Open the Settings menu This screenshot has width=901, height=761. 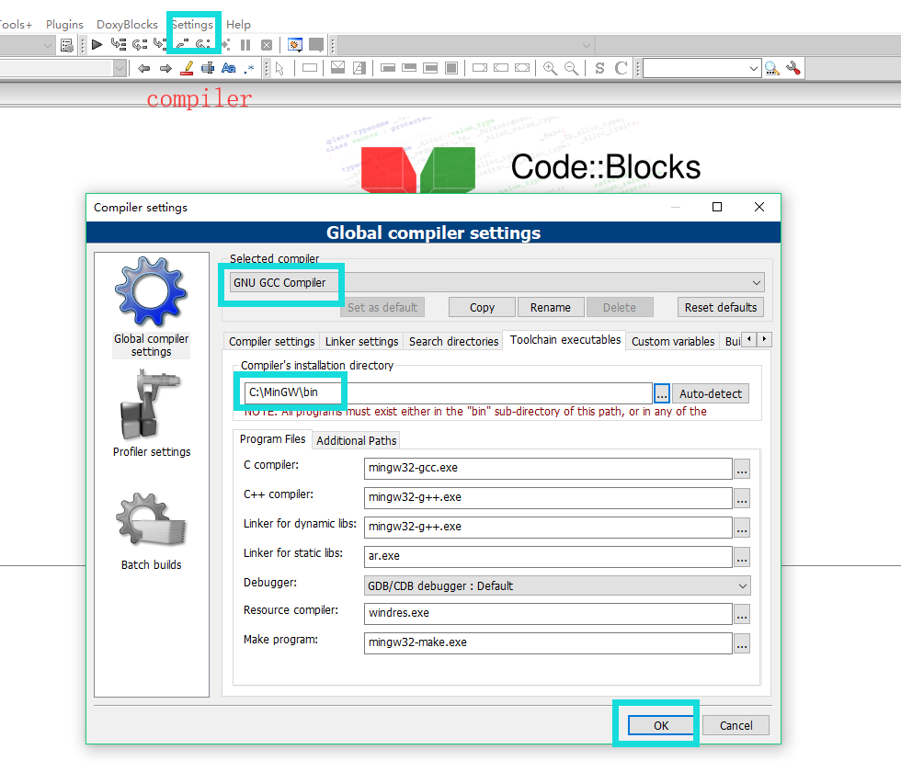[192, 25]
